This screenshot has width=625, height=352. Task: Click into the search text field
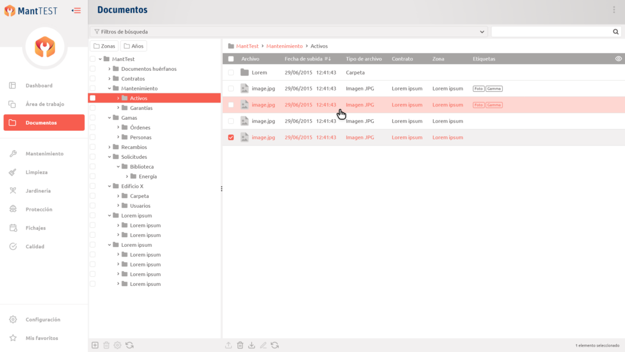[549, 32]
